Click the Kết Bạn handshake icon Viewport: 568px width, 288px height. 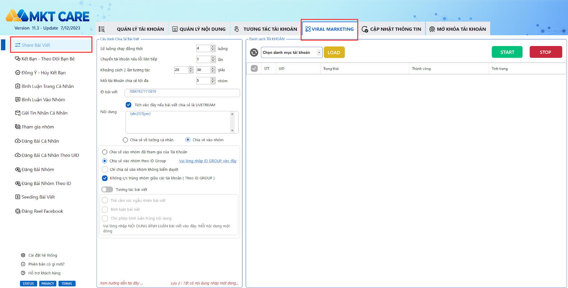coord(17,59)
